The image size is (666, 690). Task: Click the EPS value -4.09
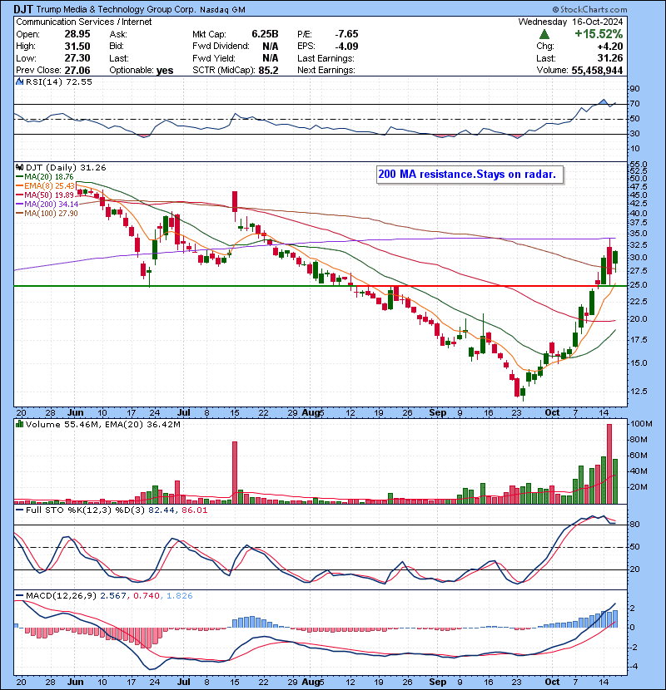(x=346, y=47)
